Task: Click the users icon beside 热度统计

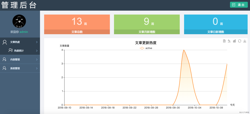Action: [x=11, y=50]
